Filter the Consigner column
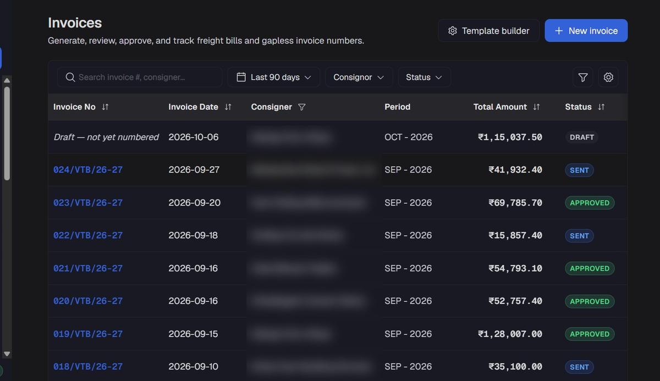This screenshot has width=660, height=381. pyautogui.click(x=301, y=107)
